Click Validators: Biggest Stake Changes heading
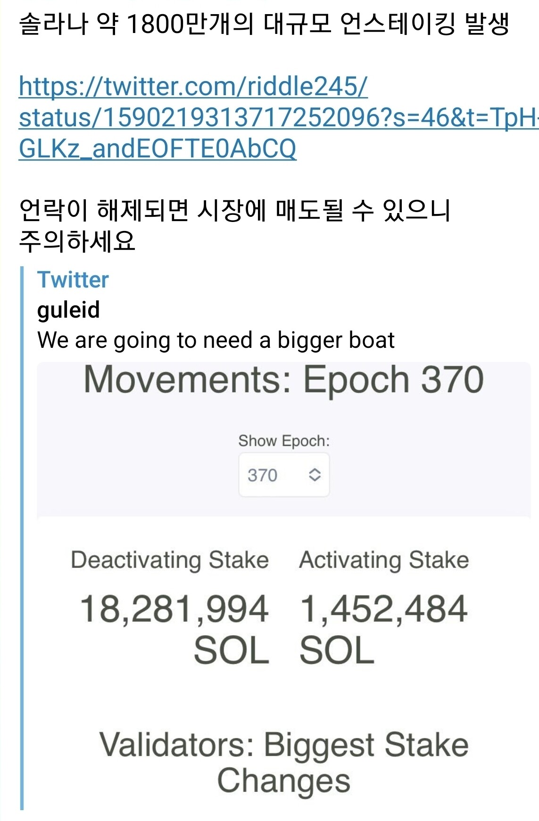Viewport: 539px width, 821px height. tap(283, 763)
